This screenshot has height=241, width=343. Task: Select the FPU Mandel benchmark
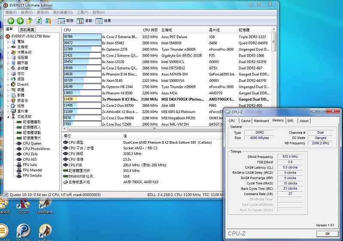point(32,170)
